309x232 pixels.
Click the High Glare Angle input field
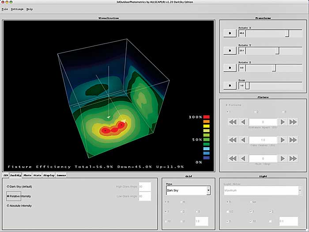[145, 186]
